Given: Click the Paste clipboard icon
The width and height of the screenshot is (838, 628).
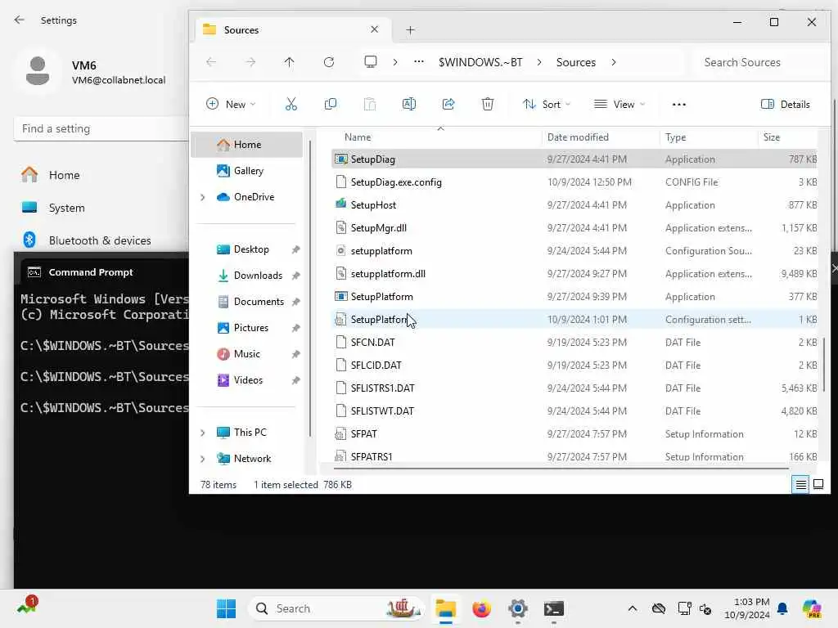Looking at the screenshot, I should (x=370, y=104).
